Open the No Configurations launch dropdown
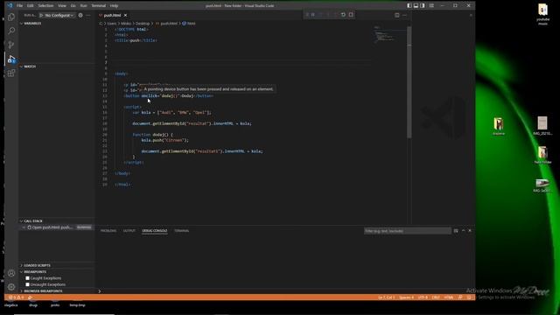Screen dimensions: 560x315 (x=59, y=16)
